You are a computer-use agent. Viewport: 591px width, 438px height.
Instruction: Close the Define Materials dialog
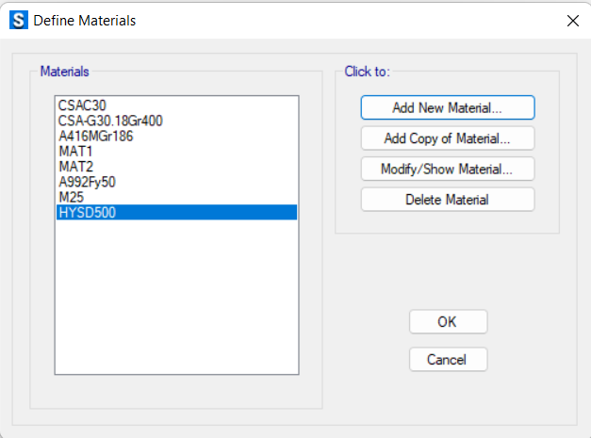click(572, 21)
